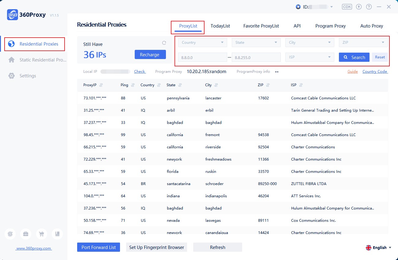Image resolution: width=398 pixels, height=260 pixels.
Task: Select proxy row 31.25.***.*** erbil
Action: 233,110
